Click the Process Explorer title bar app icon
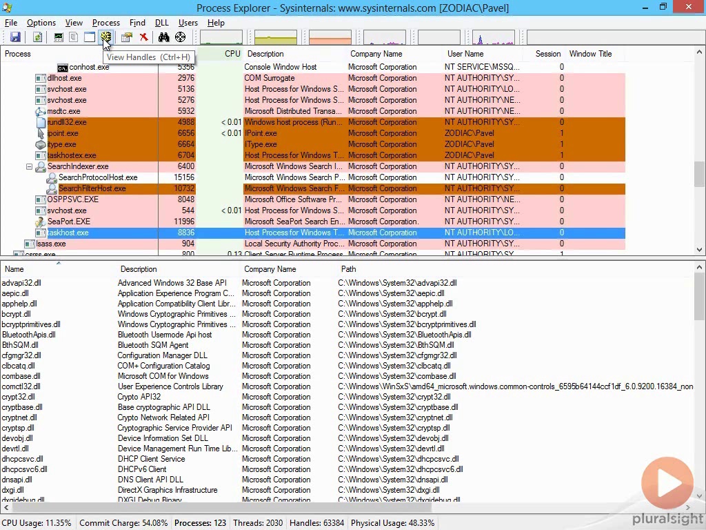This screenshot has height=530, width=706. (8, 8)
